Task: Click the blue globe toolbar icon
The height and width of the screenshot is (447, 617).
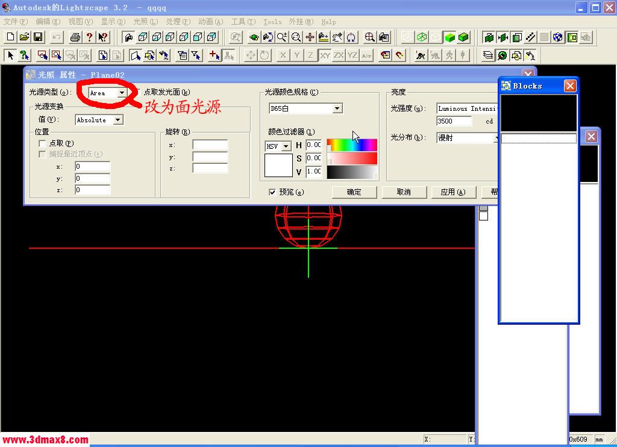Action: click(557, 37)
